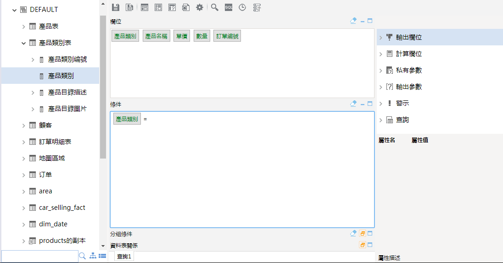
Task: Select the 產品目錄描述 field in the tree
Action: 67,93
